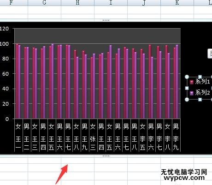Click the bottom-middle square legend handle

click(200, 100)
